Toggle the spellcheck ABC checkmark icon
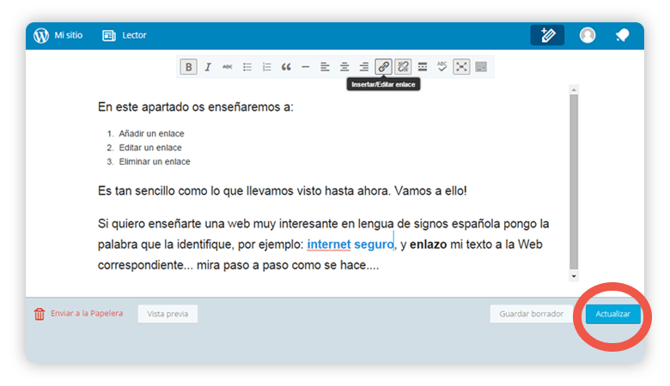Viewport: 670px width, 386px height. point(442,67)
